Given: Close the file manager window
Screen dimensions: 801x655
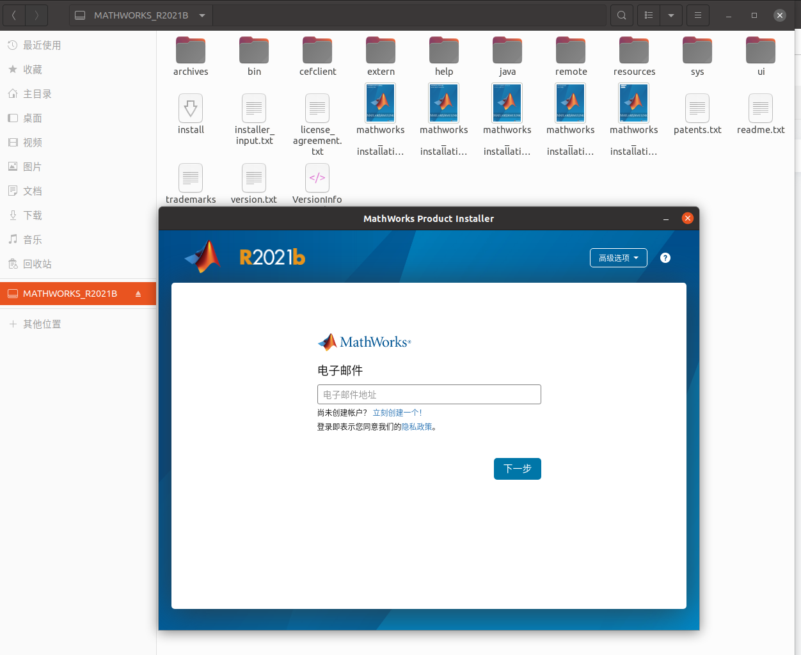Looking at the screenshot, I should (x=780, y=15).
